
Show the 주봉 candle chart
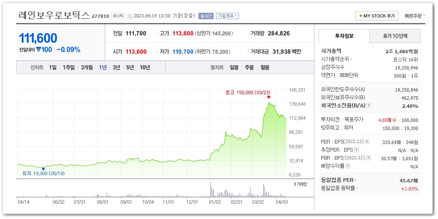249,67
